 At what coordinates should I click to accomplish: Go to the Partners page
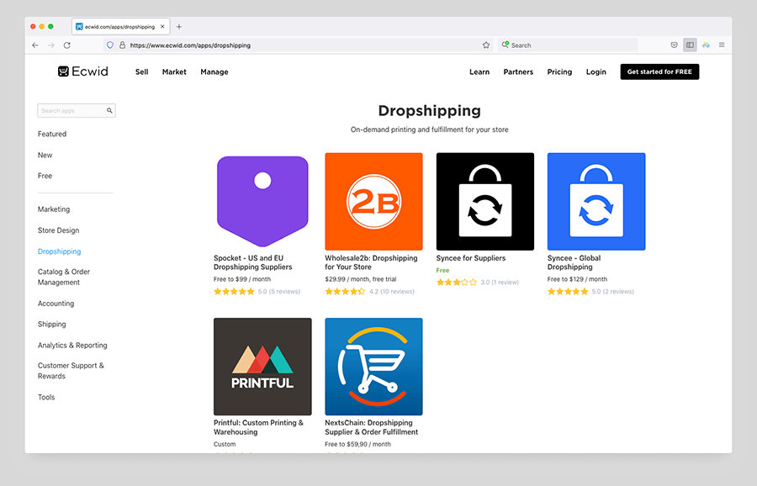pyautogui.click(x=518, y=72)
